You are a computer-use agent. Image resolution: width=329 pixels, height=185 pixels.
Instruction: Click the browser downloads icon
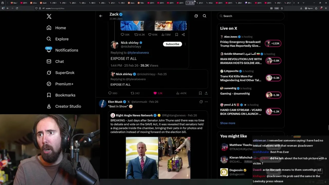tap(301, 8)
